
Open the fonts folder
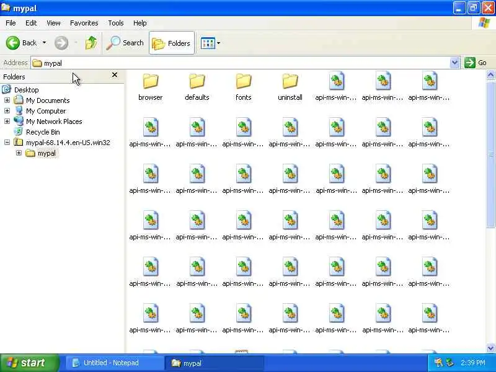click(243, 87)
